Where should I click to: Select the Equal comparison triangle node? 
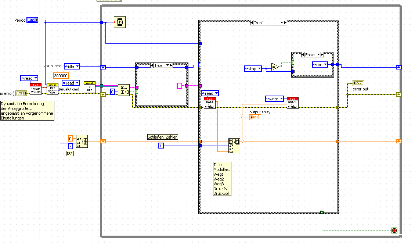pos(275,67)
